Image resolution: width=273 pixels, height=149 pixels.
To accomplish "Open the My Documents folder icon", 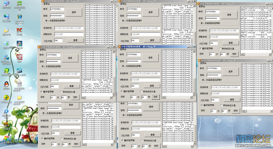I will click(x=7, y=31).
